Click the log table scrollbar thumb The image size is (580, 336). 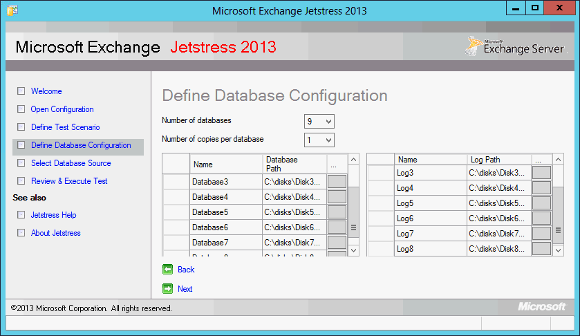pos(558,216)
